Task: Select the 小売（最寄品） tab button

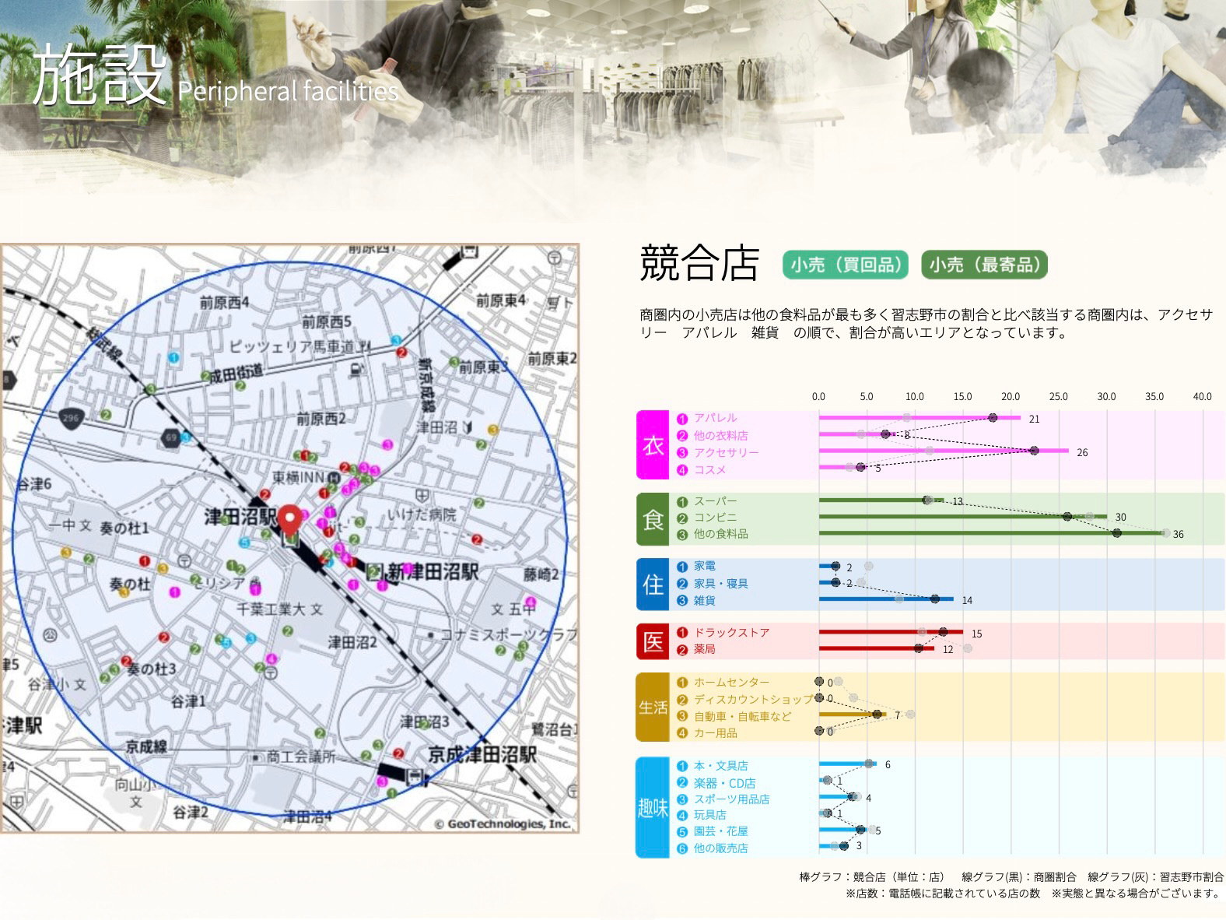Action: 984,265
